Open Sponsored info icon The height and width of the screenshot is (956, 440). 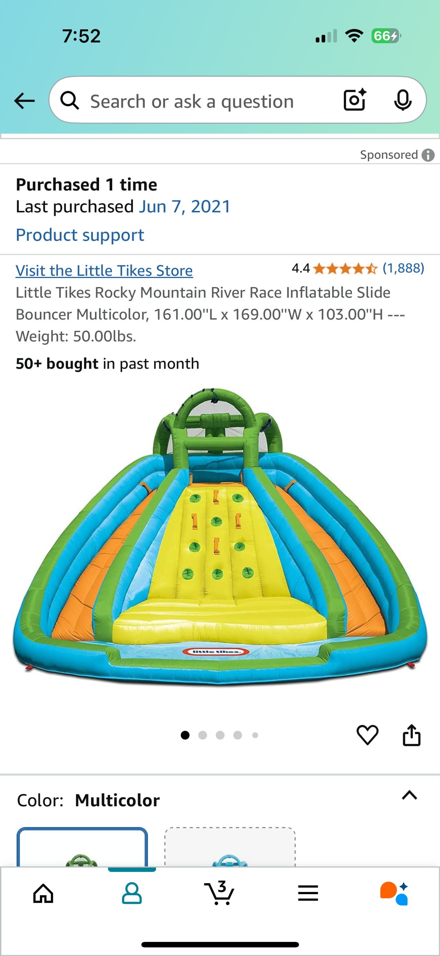tap(428, 155)
